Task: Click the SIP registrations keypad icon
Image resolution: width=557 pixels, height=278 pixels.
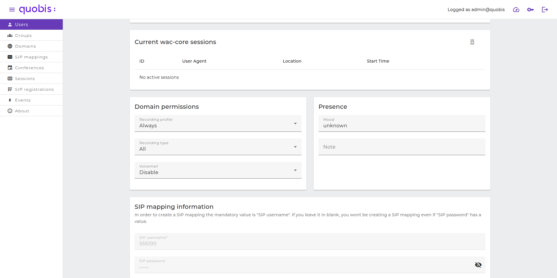Action: coord(10,89)
